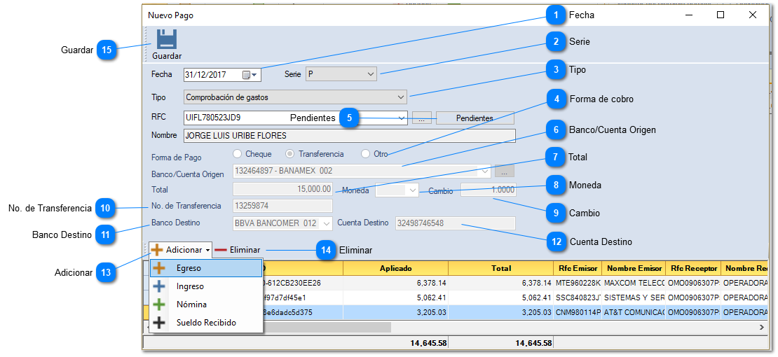Select the Otro payment option

365,154
